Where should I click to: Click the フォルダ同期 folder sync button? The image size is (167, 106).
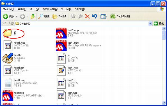click(x=120, y=16)
